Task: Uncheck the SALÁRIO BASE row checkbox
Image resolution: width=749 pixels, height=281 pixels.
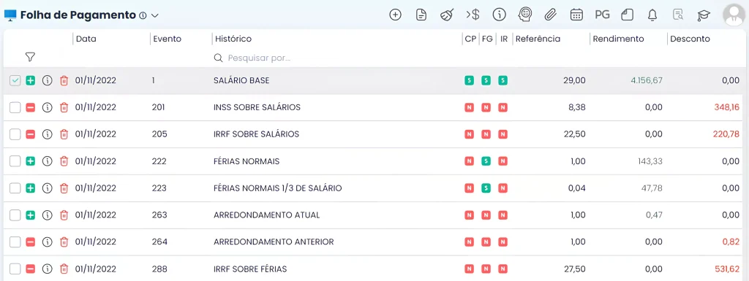Action: 15,81
